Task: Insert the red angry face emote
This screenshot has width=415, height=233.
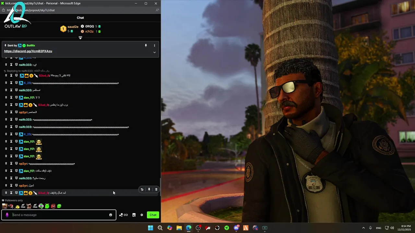Action: coord(53,206)
